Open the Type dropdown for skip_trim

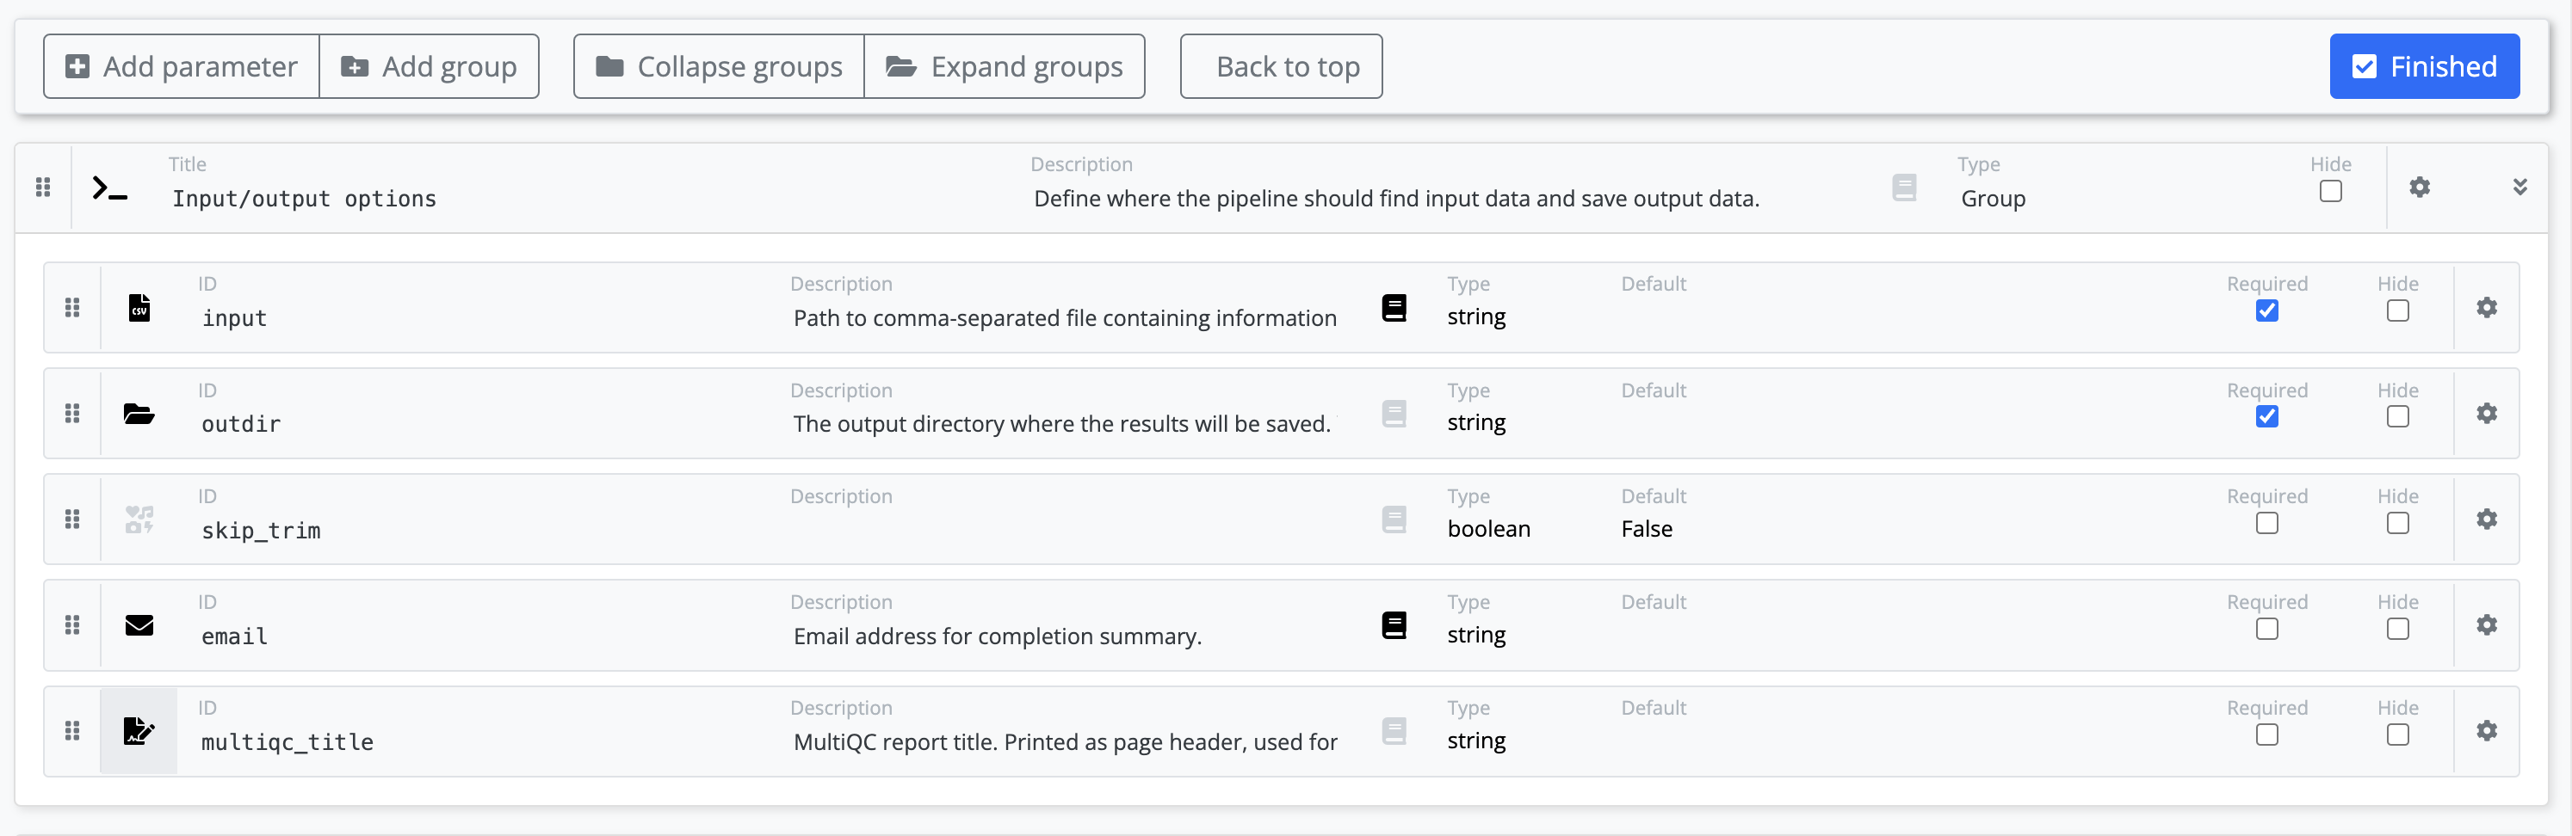1518,530
